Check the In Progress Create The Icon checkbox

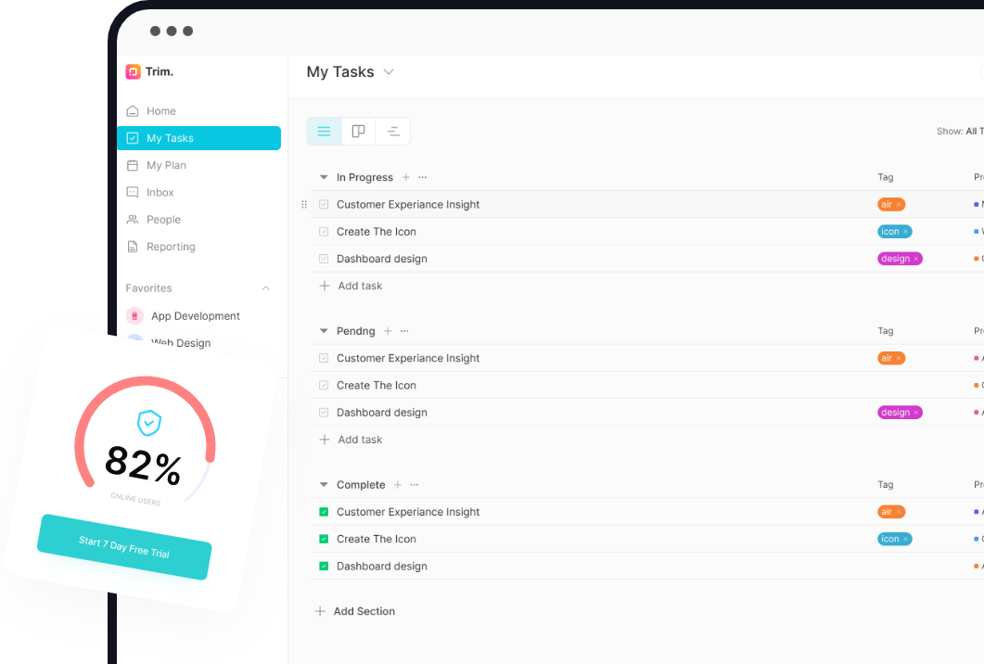(x=324, y=232)
